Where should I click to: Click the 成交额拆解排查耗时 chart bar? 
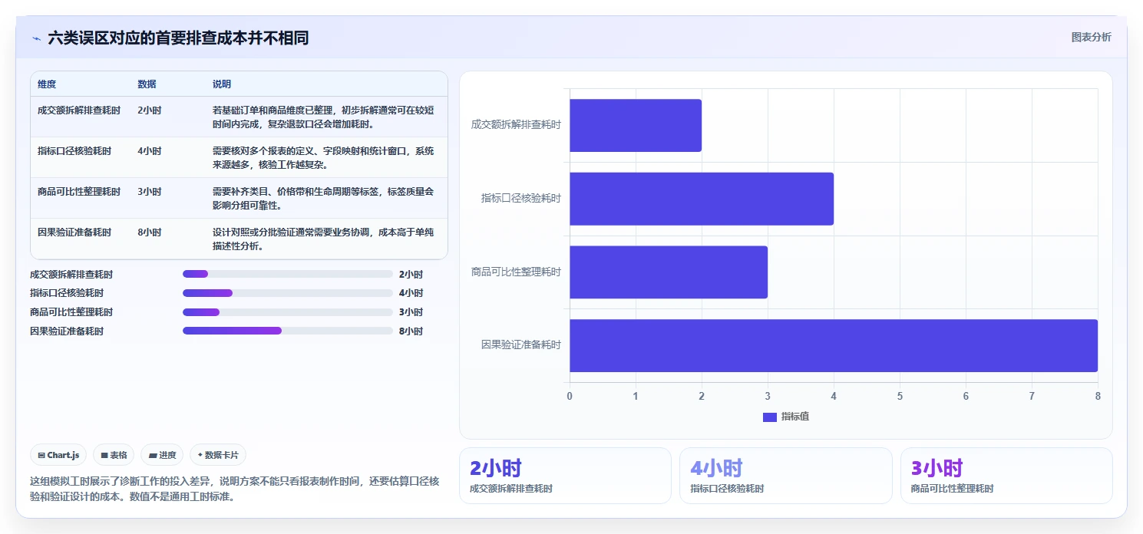click(636, 125)
